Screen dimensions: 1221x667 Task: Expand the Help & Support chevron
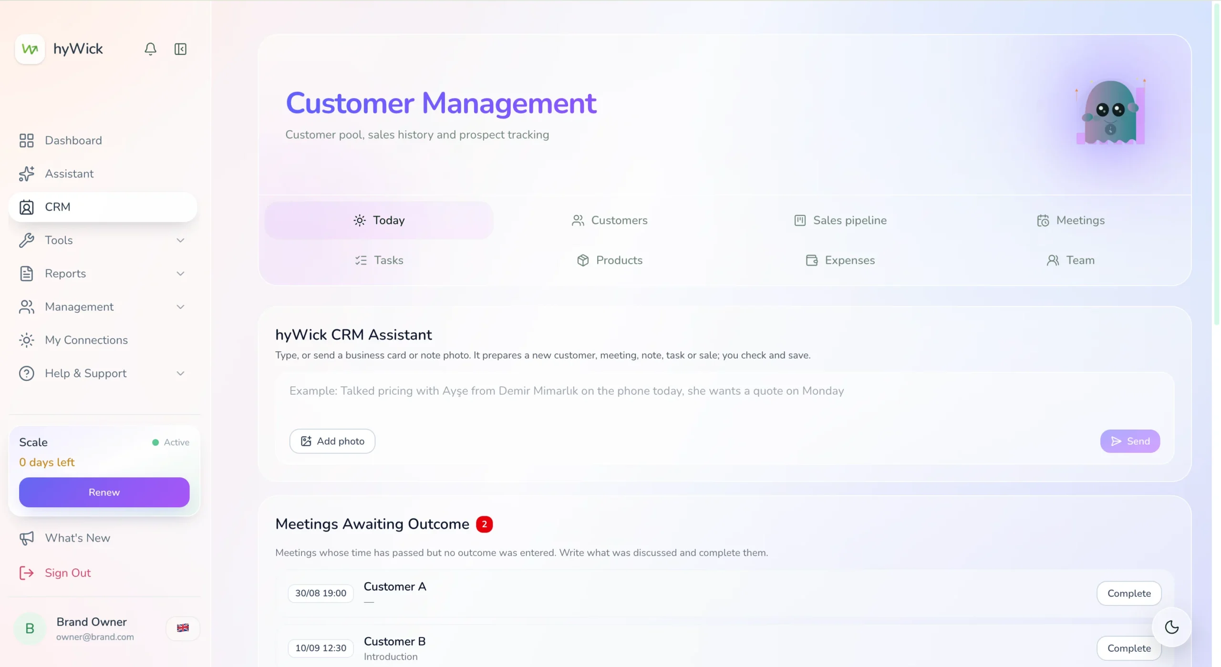tap(180, 373)
